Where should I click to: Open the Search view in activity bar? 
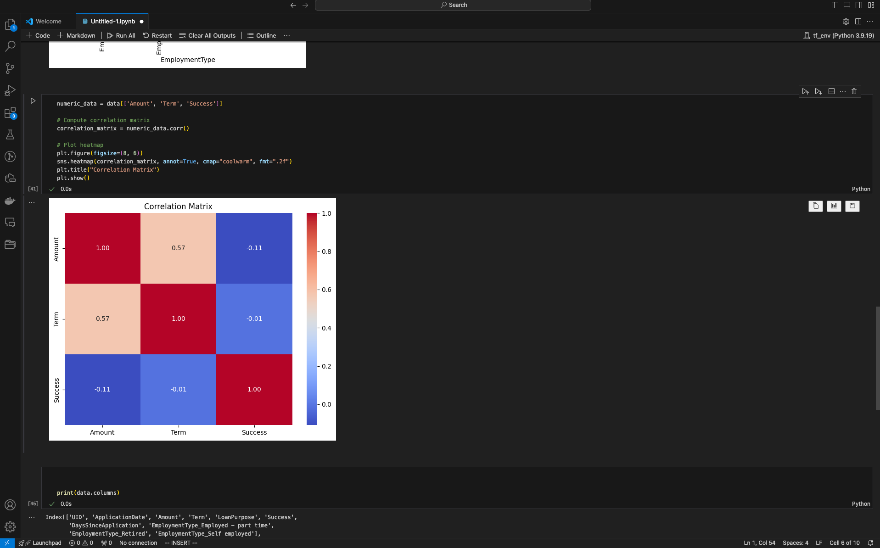coord(10,46)
